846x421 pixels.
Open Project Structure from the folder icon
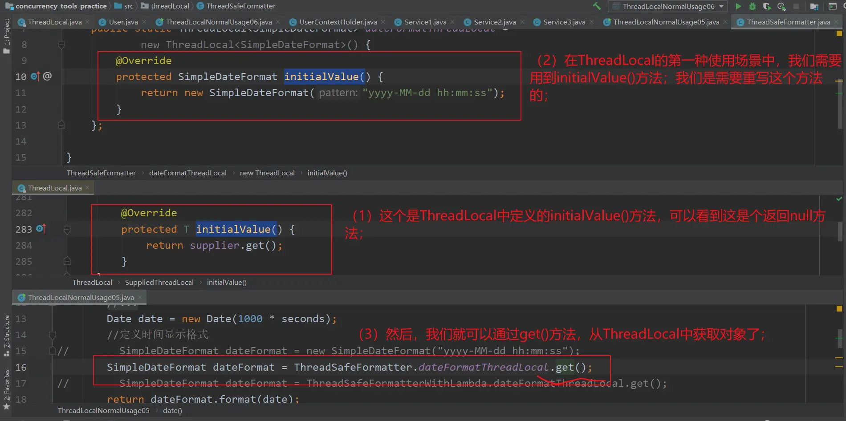click(814, 6)
